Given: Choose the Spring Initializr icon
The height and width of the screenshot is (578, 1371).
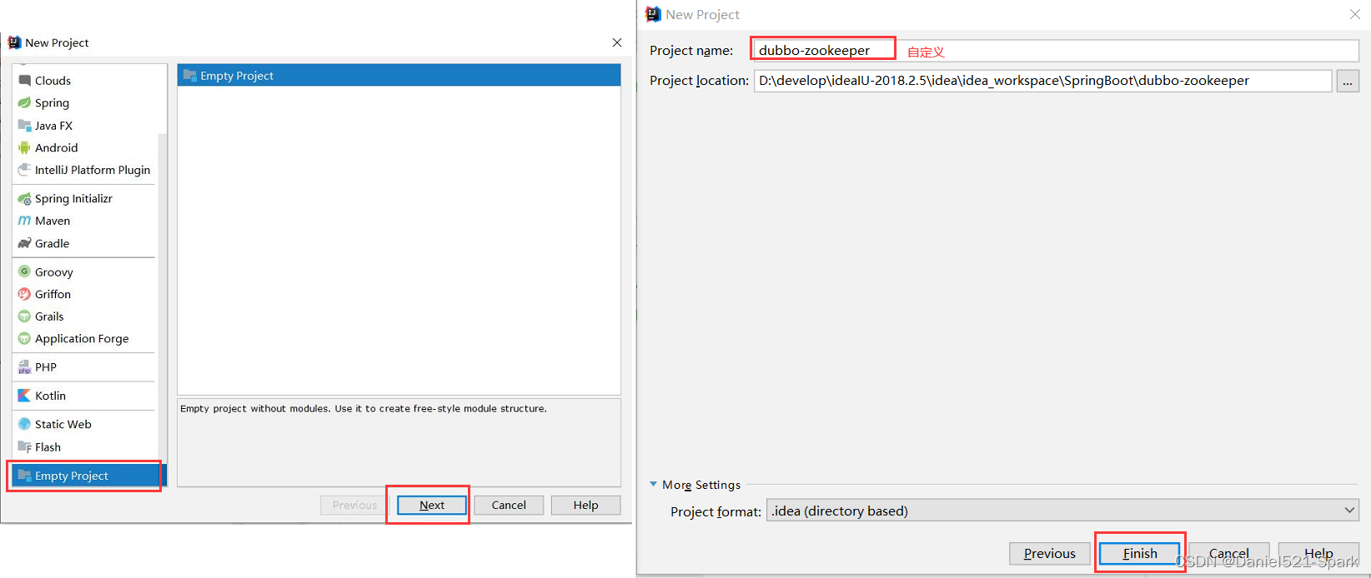Looking at the screenshot, I should pos(24,199).
